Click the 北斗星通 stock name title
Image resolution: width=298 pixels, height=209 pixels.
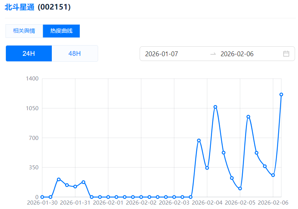tap(19, 7)
